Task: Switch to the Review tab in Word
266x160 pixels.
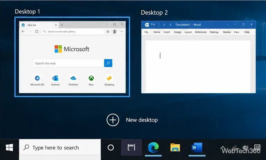Action: [227, 32]
